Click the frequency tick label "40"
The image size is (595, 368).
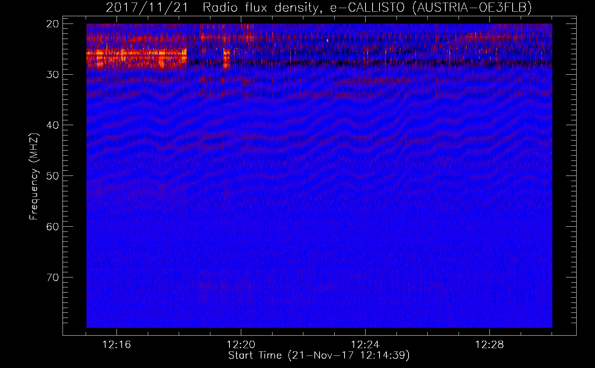click(x=53, y=125)
